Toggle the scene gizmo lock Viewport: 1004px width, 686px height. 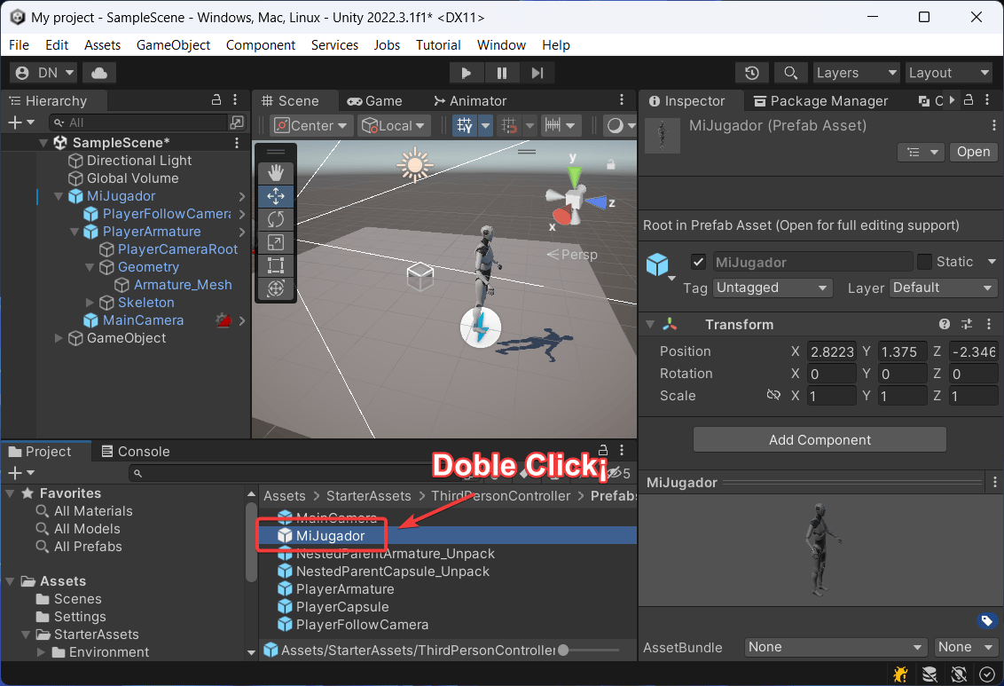pyautogui.click(x=611, y=164)
